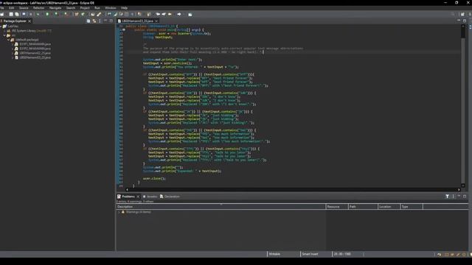Image resolution: width=472 pixels, height=265 pixels.
Task: Run the program with the green Run icon
Action: point(47,14)
